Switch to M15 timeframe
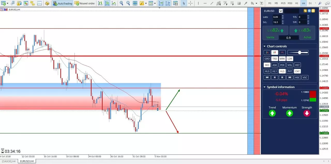Screen dimensions: 331x164 283,3
